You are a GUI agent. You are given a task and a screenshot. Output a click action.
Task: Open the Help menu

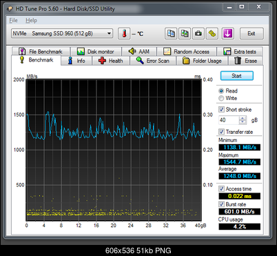31,21
